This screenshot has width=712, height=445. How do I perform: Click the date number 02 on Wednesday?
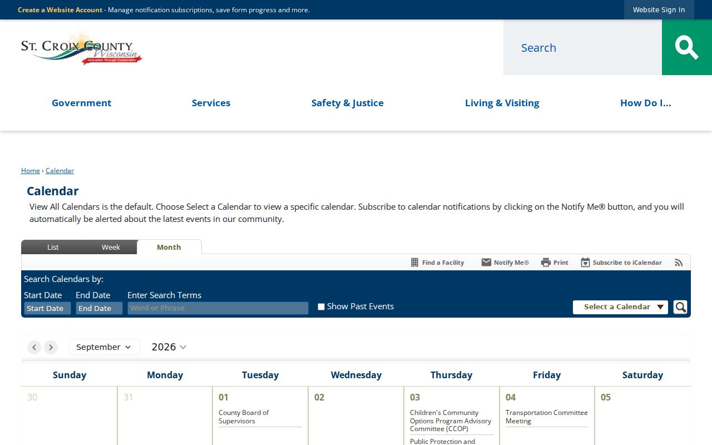point(319,397)
